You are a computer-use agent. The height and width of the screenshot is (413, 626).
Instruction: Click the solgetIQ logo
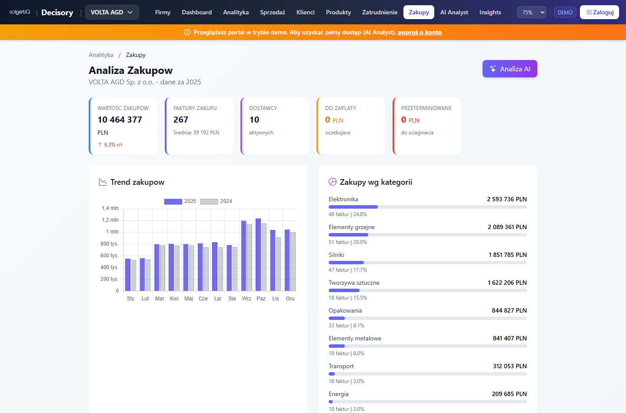coord(20,12)
